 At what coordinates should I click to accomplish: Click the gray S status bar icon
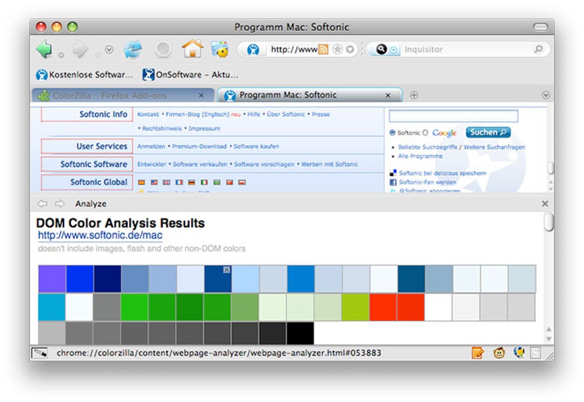tap(535, 353)
